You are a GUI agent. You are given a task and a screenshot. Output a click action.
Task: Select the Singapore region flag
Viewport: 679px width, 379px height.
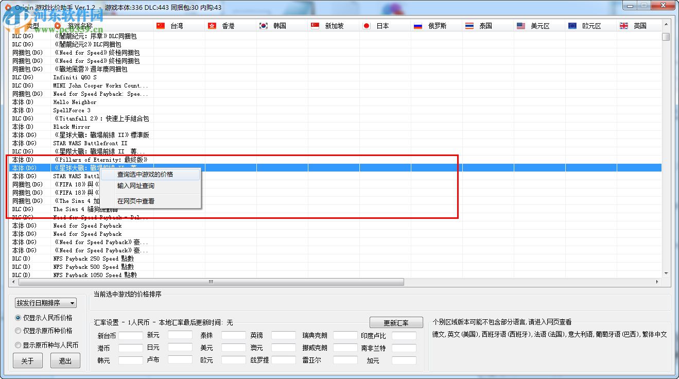coord(315,25)
